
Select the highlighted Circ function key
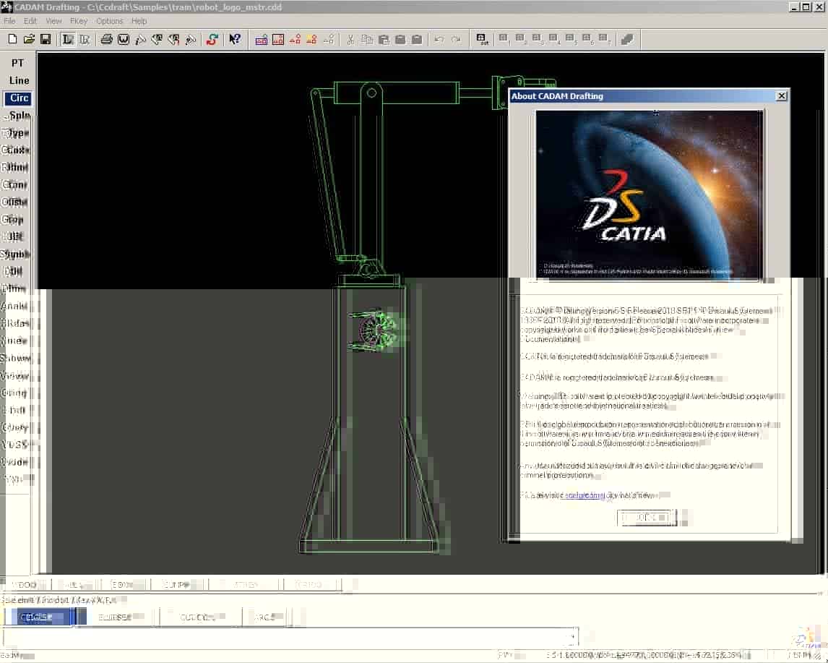tap(19, 98)
